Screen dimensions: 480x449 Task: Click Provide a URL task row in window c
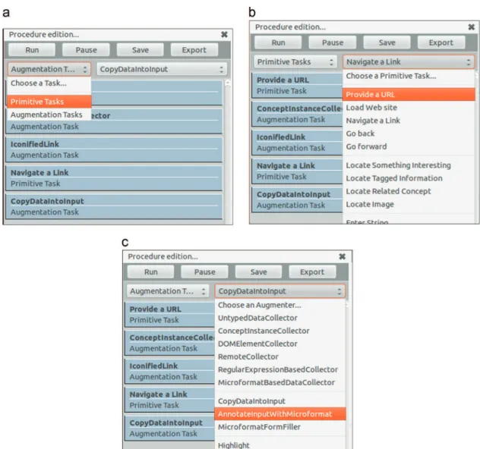click(x=169, y=315)
